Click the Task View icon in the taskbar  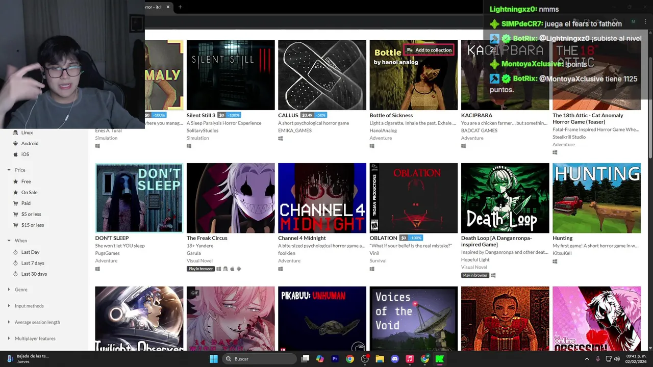pos(305,359)
